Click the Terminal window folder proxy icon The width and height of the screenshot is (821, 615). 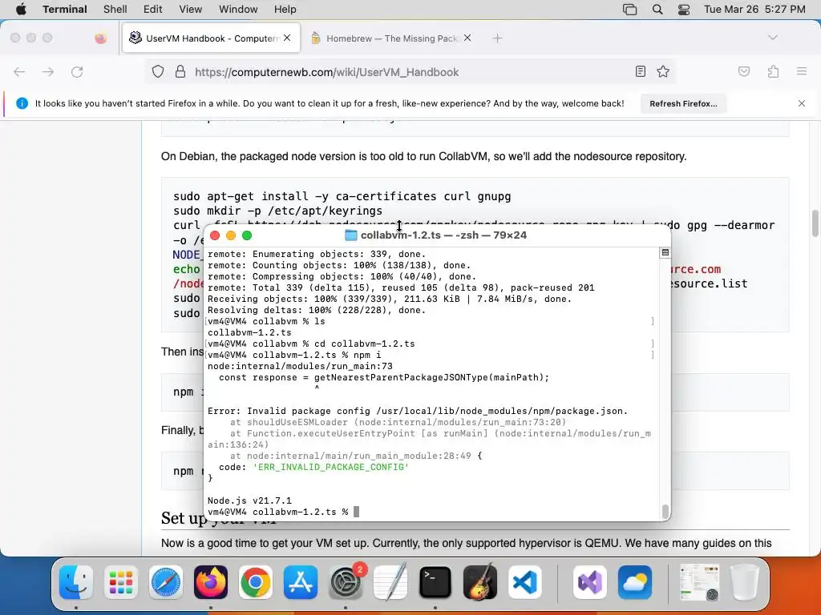351,235
